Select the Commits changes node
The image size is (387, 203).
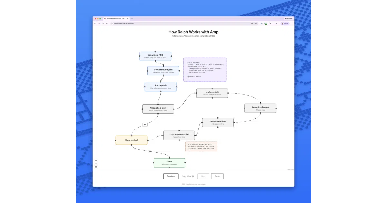point(261,108)
